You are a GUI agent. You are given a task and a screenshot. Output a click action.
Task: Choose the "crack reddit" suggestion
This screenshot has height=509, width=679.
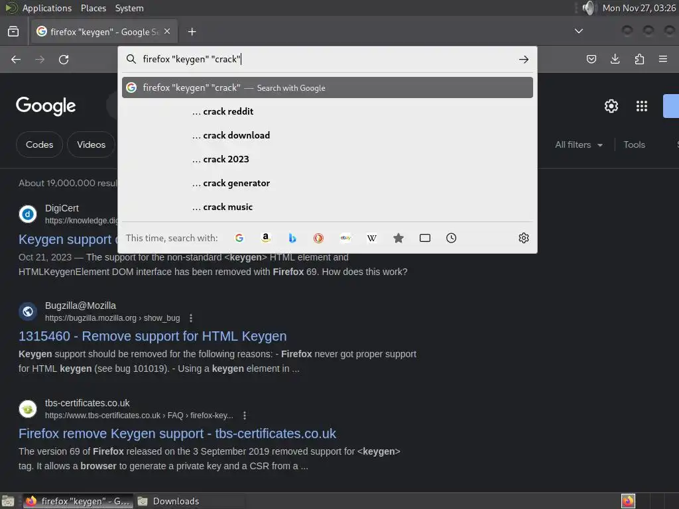[x=328, y=111]
